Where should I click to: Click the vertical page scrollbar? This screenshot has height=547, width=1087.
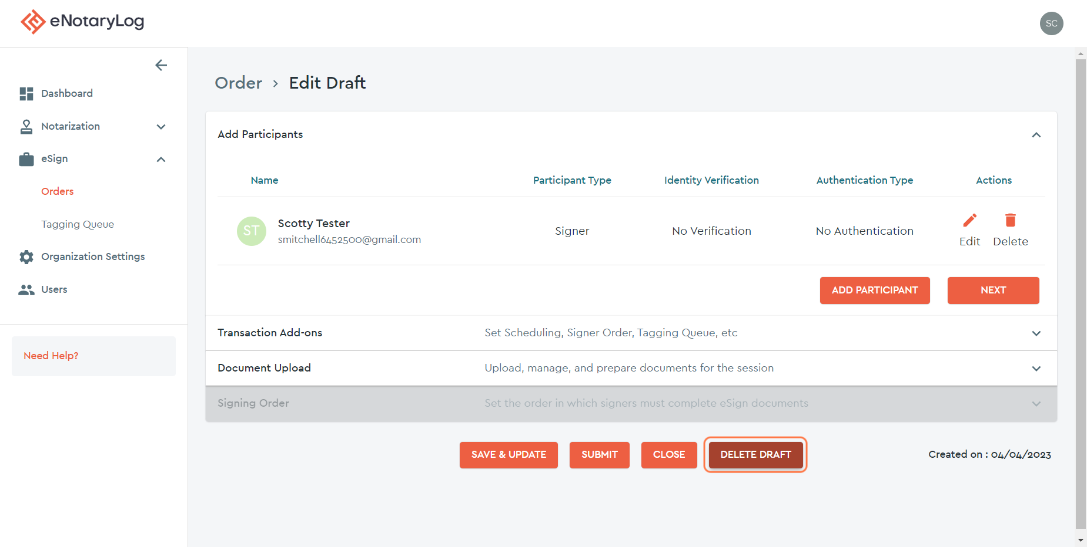pyautogui.click(x=1081, y=293)
